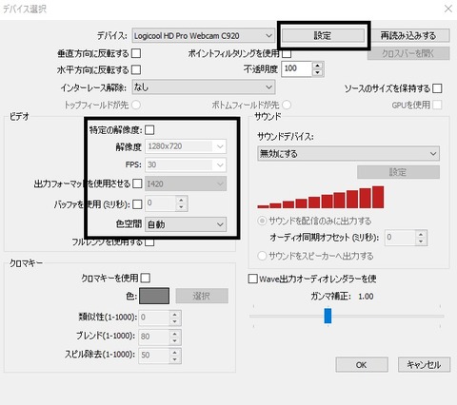The width and height of the screenshot is (457, 405).
Task: Toggle ソースのサイズを保持する checkbox
Action: (437, 88)
